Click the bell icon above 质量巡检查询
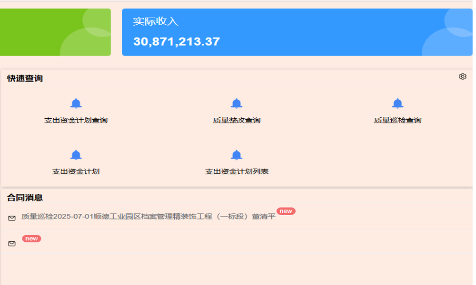 [x=398, y=103]
